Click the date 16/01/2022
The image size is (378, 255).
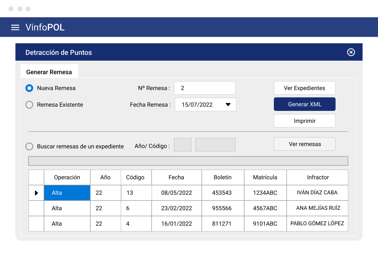[x=177, y=224]
